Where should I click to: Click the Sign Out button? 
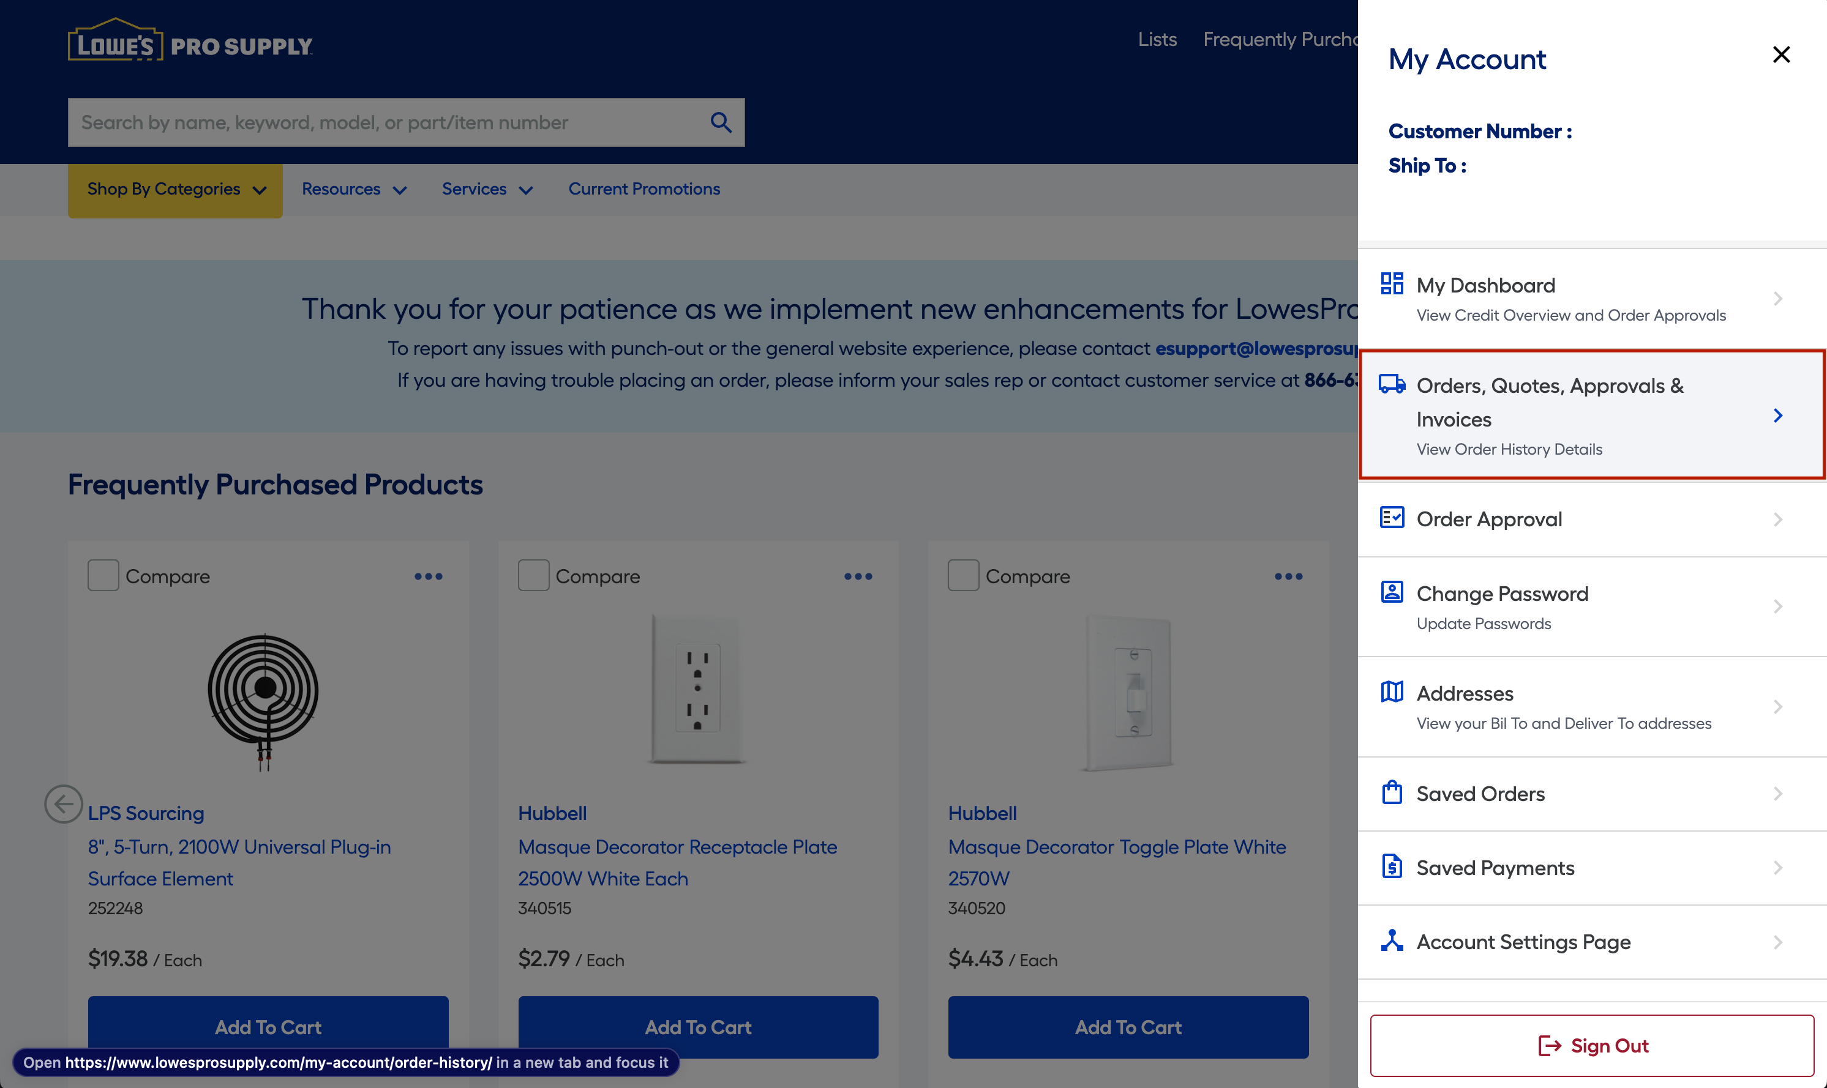[1593, 1046]
